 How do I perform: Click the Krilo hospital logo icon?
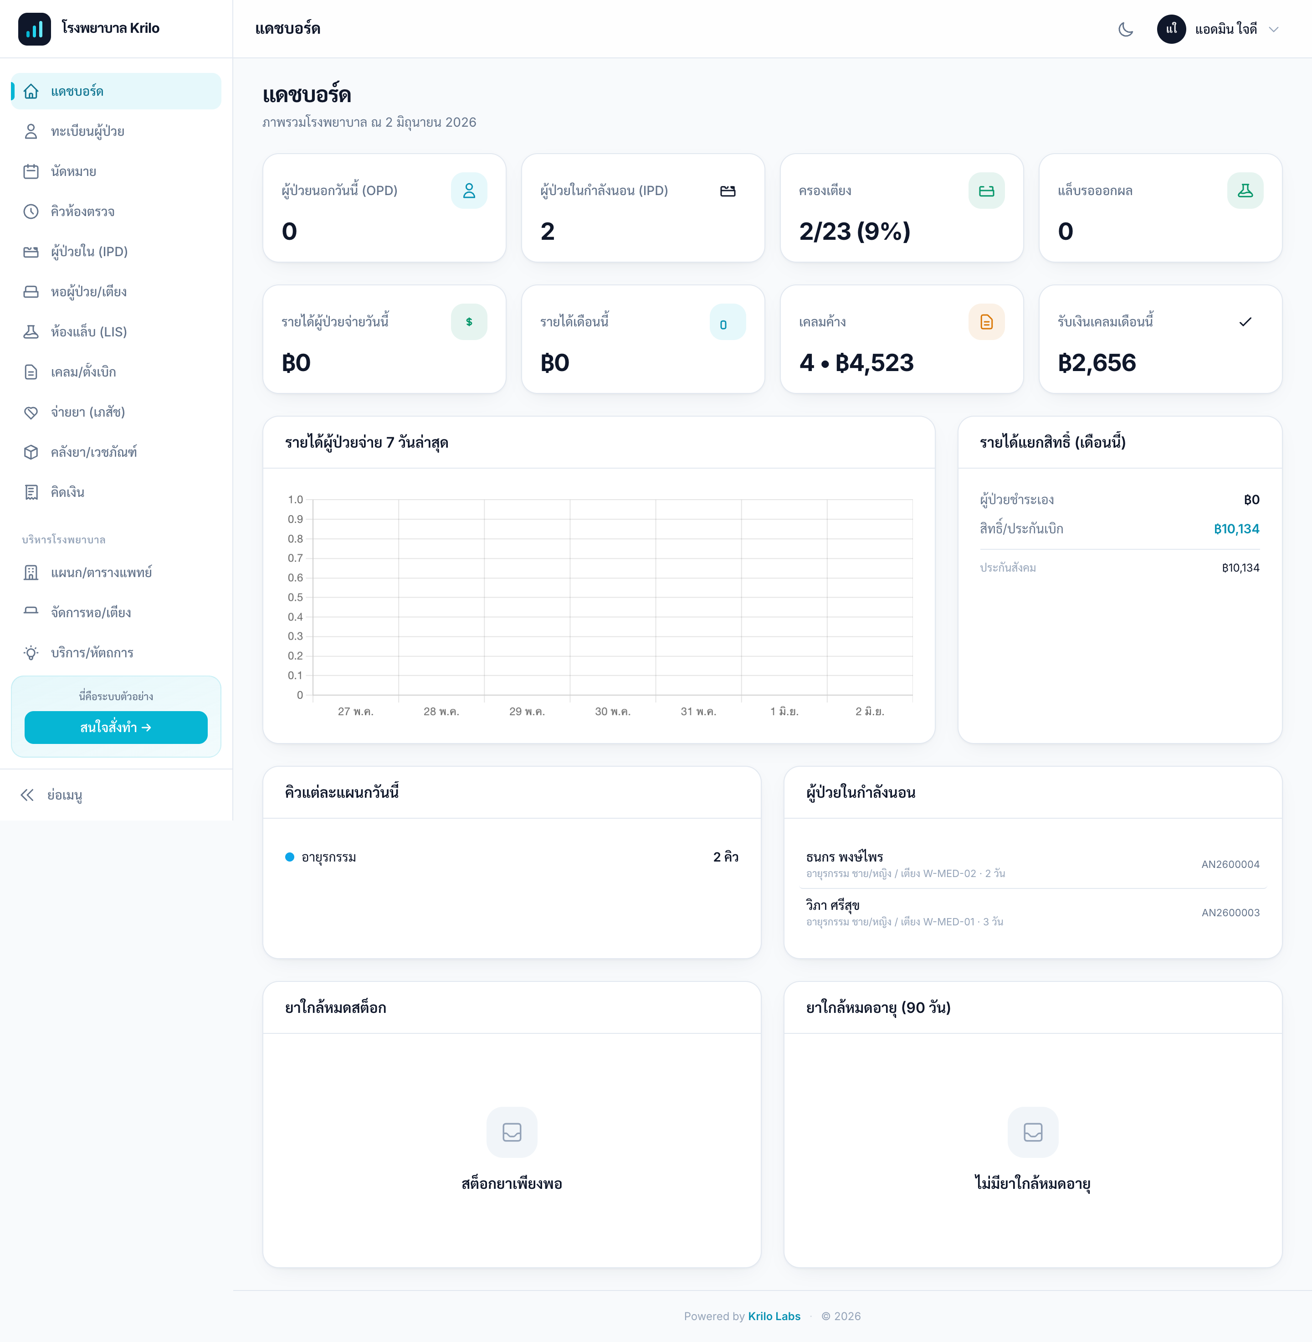pos(35,29)
